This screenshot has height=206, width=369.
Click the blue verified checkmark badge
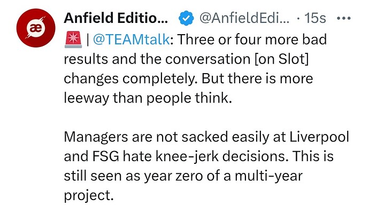click(x=186, y=18)
